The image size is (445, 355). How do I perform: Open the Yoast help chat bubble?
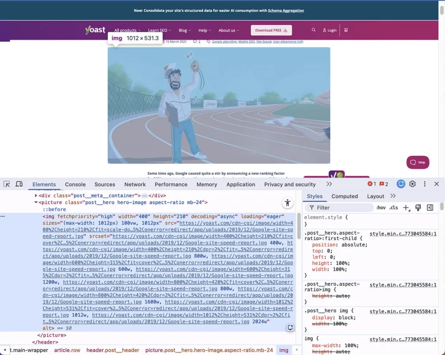(418, 162)
